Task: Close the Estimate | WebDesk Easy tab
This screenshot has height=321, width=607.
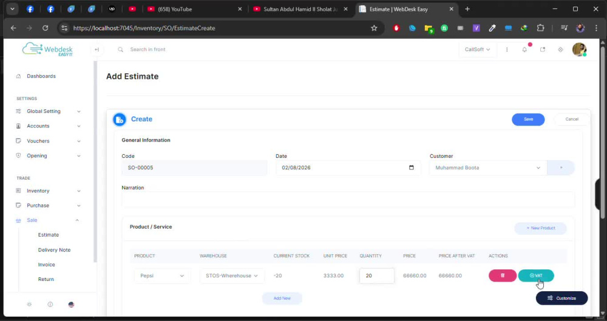Action: (x=452, y=9)
